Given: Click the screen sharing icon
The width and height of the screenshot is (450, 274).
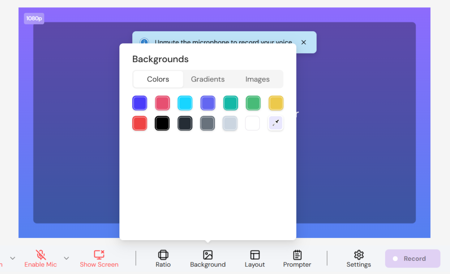Looking at the screenshot, I should 98,254.
